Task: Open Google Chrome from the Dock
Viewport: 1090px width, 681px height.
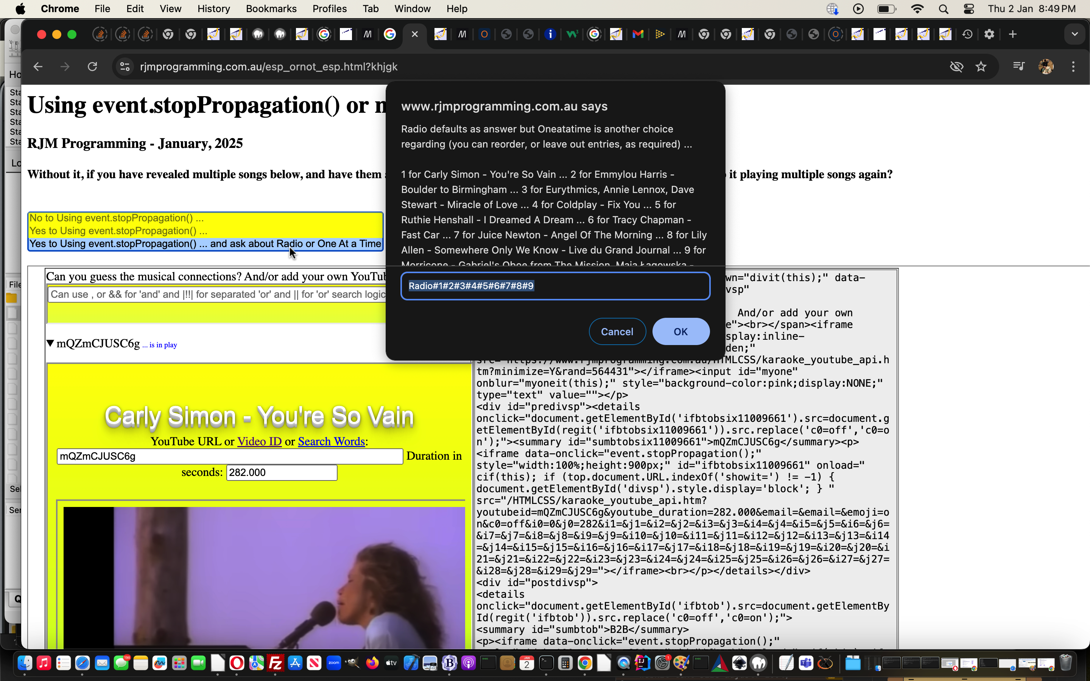Action: (585, 663)
